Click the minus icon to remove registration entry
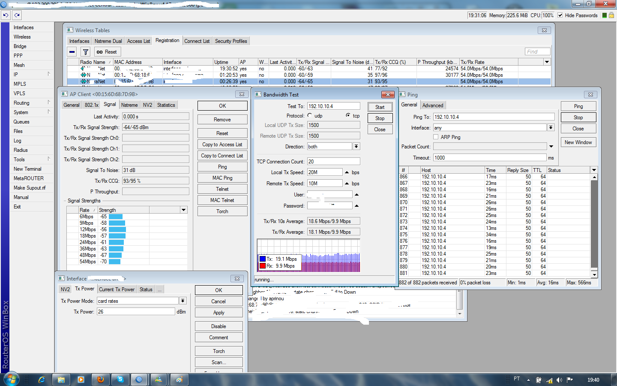Screen dimensions: 617x386 pyautogui.click(x=71, y=51)
